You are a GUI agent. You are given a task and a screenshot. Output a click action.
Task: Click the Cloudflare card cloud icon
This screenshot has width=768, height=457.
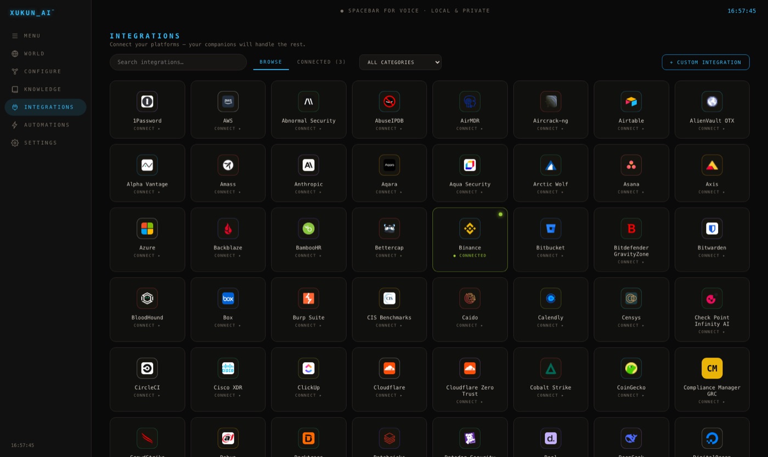tap(389, 369)
